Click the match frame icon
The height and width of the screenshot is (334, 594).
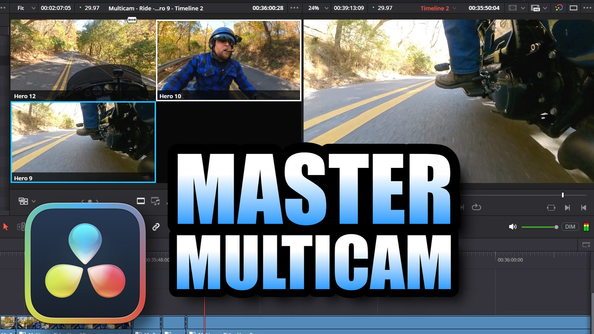click(551, 208)
